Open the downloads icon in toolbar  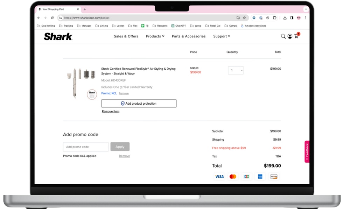pos(285,18)
